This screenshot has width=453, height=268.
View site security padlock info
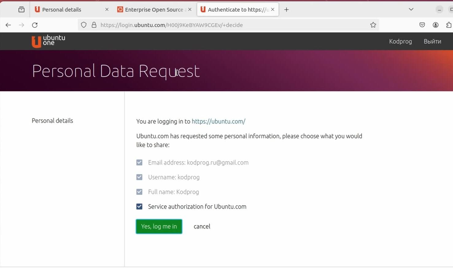point(94,25)
